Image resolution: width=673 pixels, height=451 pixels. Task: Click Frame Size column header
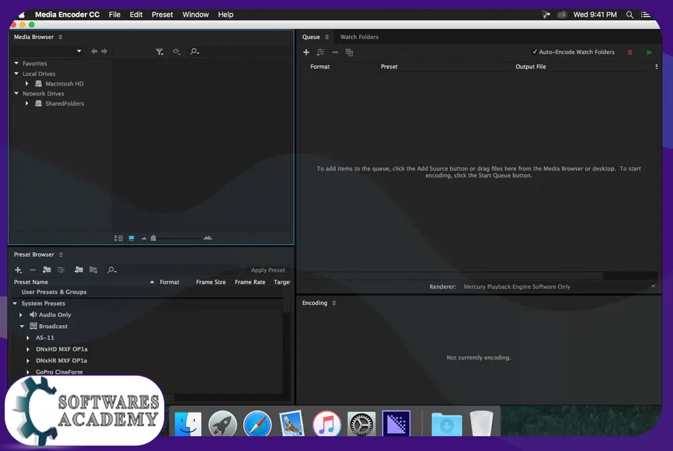(211, 282)
